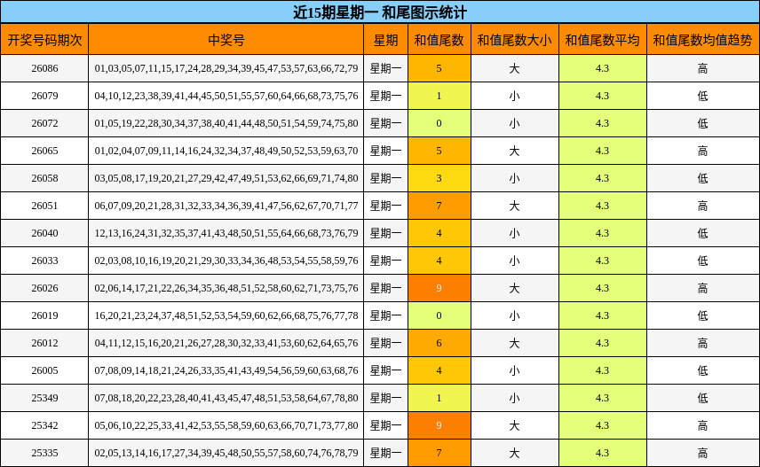Click 大 size cell in row 25335

point(515,453)
